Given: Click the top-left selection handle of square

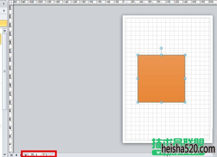Looking at the screenshot, I should [138, 55].
